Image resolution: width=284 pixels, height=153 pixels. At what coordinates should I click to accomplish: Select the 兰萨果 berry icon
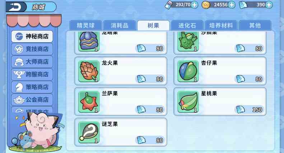(89, 102)
